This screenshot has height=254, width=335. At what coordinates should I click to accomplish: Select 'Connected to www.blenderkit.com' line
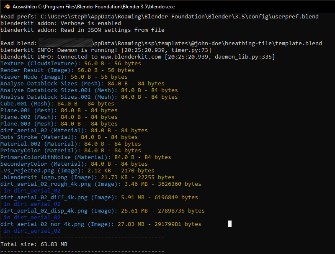pyautogui.click(x=138, y=57)
